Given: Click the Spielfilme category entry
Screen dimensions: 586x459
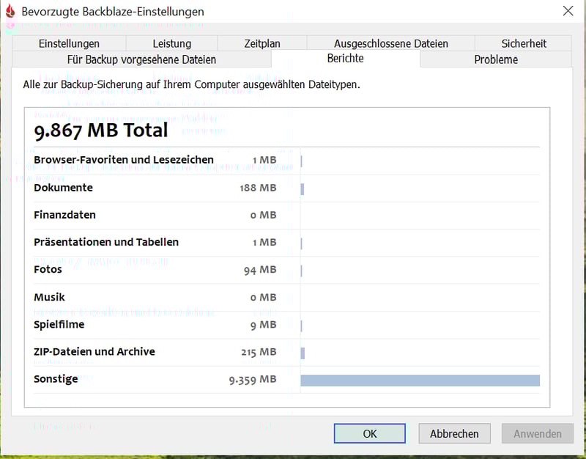Looking at the screenshot, I should tap(59, 324).
